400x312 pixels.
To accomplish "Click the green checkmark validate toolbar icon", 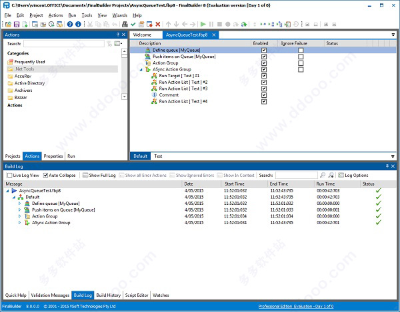I will tap(133, 24).
